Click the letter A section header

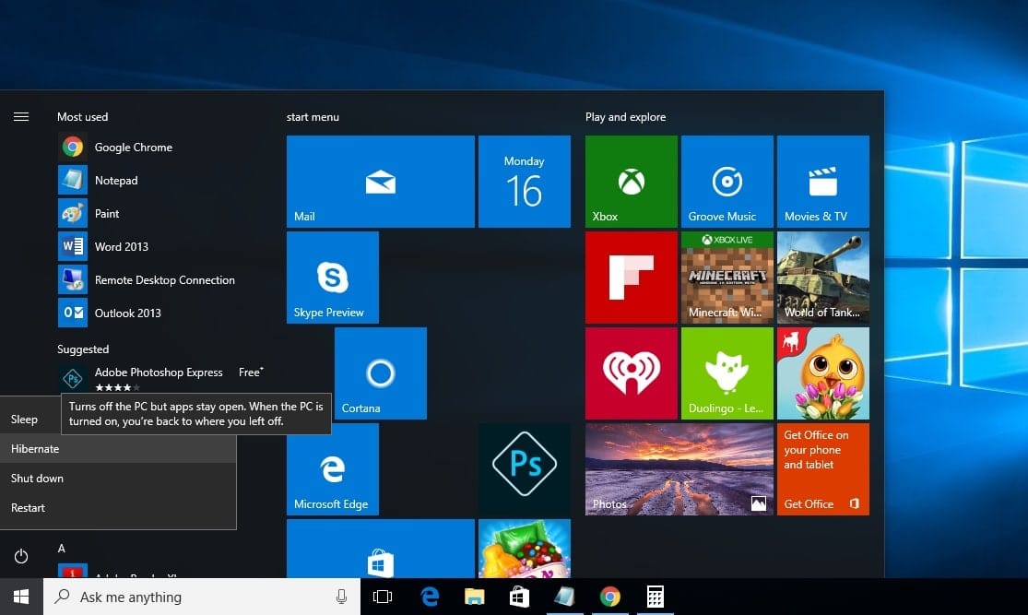(62, 548)
